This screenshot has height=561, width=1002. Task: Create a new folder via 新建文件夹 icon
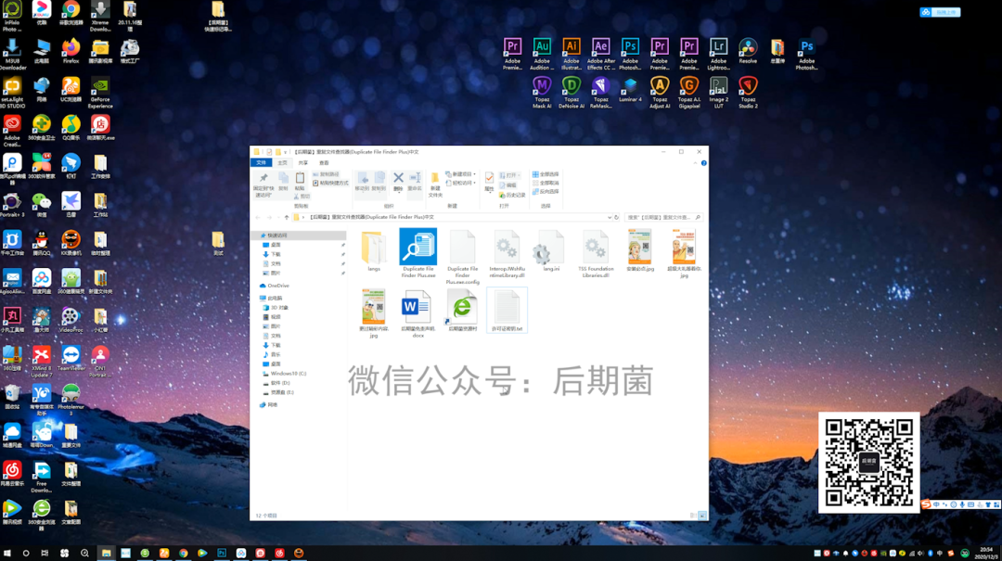tap(434, 181)
